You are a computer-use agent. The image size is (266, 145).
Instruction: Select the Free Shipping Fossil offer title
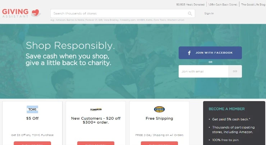pos(159,118)
